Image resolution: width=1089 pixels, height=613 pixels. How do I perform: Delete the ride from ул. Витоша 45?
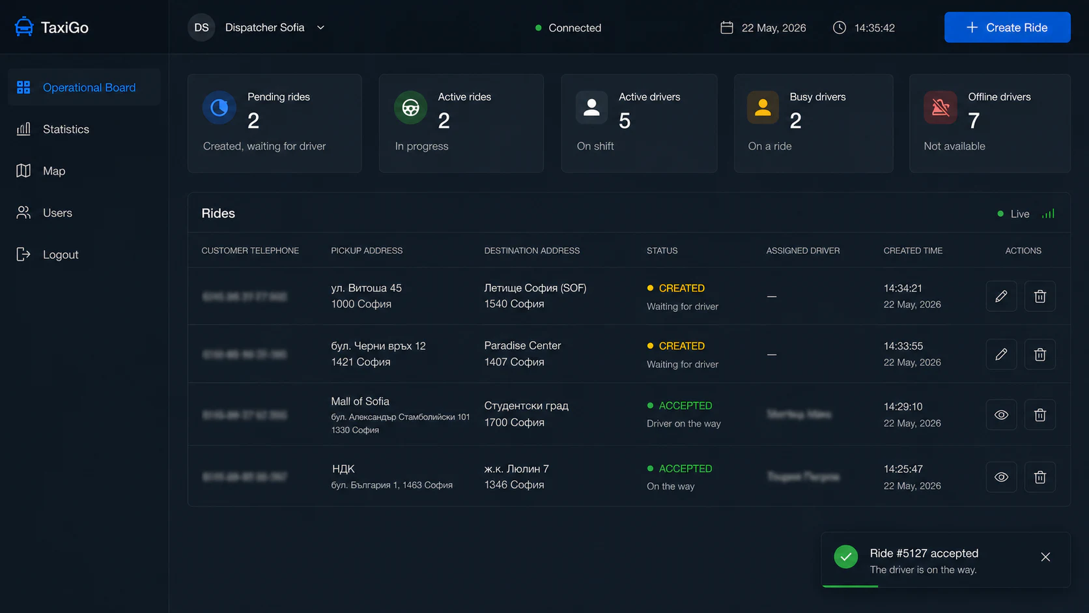[1040, 296]
